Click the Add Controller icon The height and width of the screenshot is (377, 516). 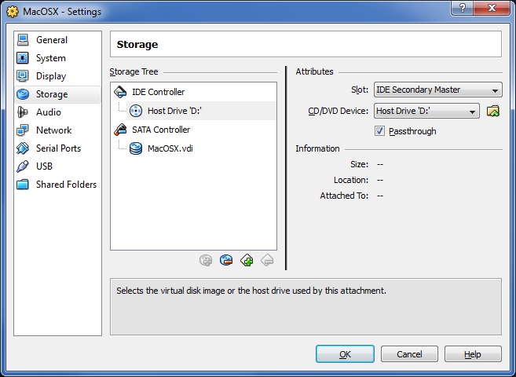coord(247,260)
